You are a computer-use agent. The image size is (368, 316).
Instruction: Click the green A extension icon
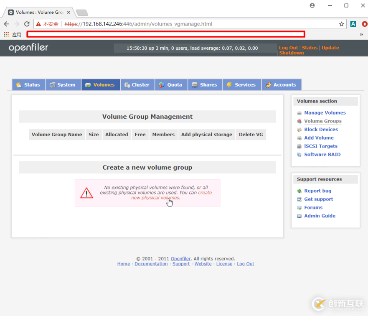coord(353,24)
